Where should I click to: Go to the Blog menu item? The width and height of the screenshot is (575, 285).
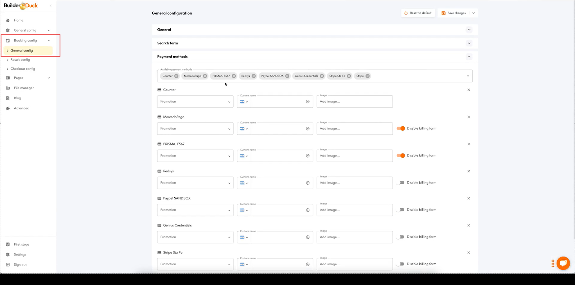pyautogui.click(x=17, y=98)
